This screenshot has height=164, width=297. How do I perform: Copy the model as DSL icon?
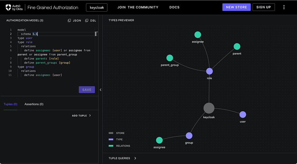[x=86, y=21]
